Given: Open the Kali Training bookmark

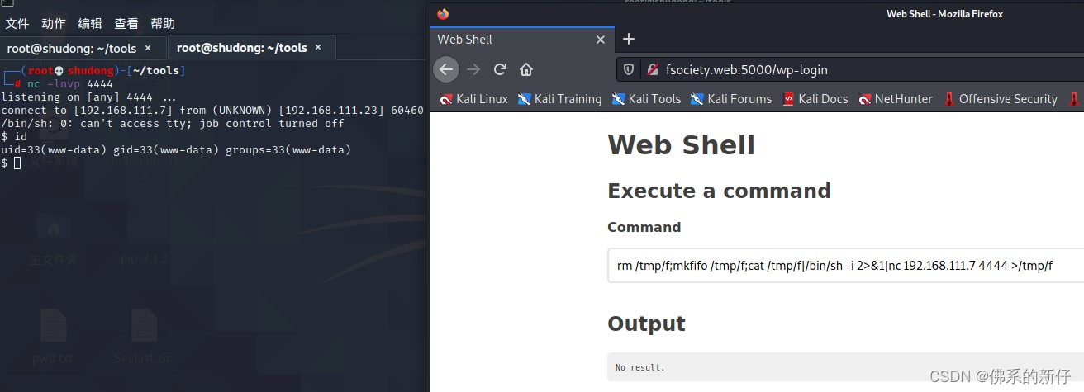Looking at the screenshot, I should (x=560, y=99).
